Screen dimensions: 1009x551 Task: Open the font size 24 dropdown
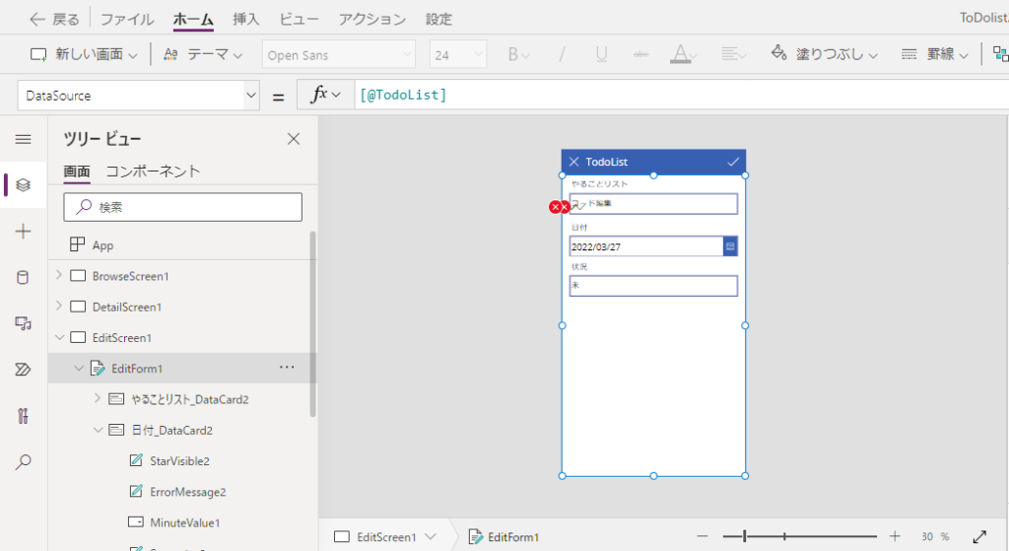pyautogui.click(x=458, y=55)
